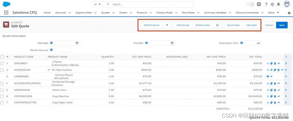Click the blue Save button

282,25
